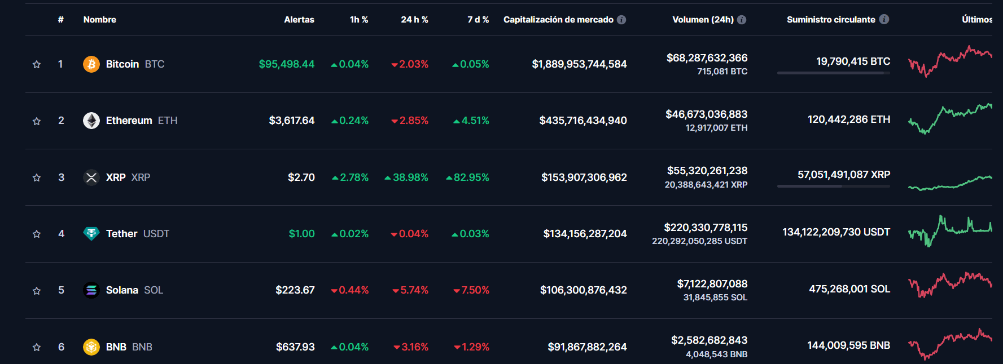Click the Solana logo icon
Screen dimensions: 1003x364
[x=91, y=290]
